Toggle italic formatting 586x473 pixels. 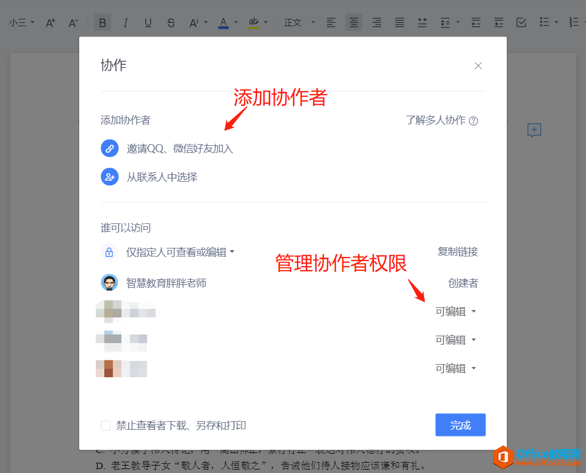pos(125,23)
